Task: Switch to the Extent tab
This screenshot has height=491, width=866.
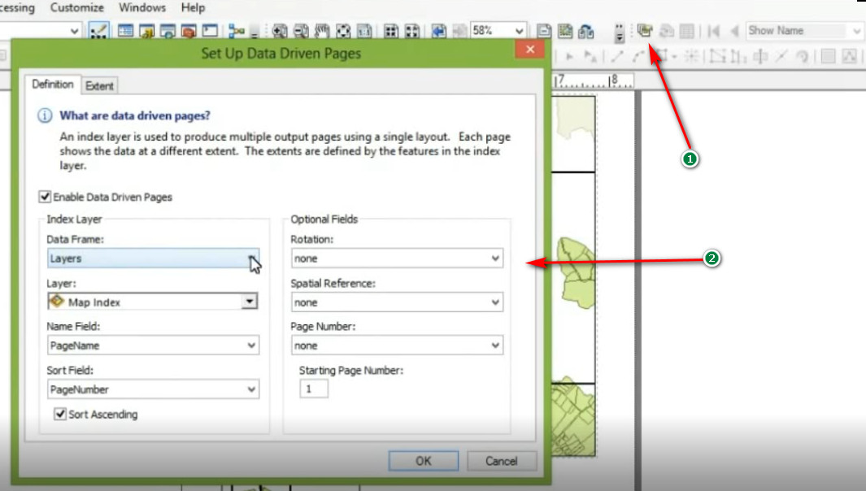Action: tap(99, 85)
